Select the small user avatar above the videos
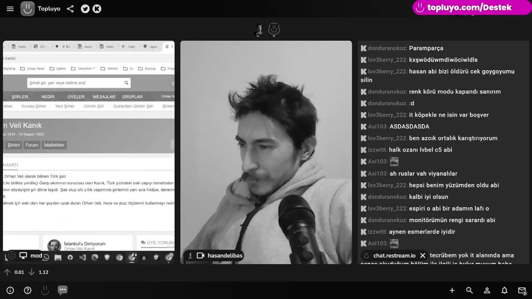532x299 pixels. coord(259,30)
